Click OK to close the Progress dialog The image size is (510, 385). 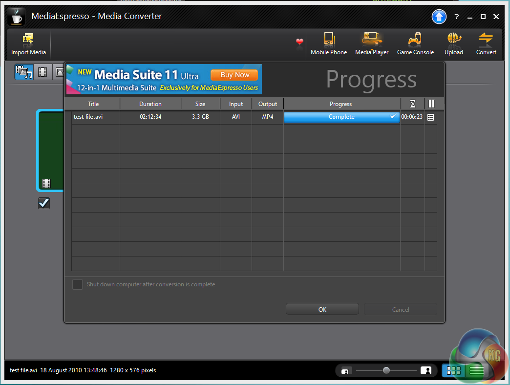(x=322, y=309)
